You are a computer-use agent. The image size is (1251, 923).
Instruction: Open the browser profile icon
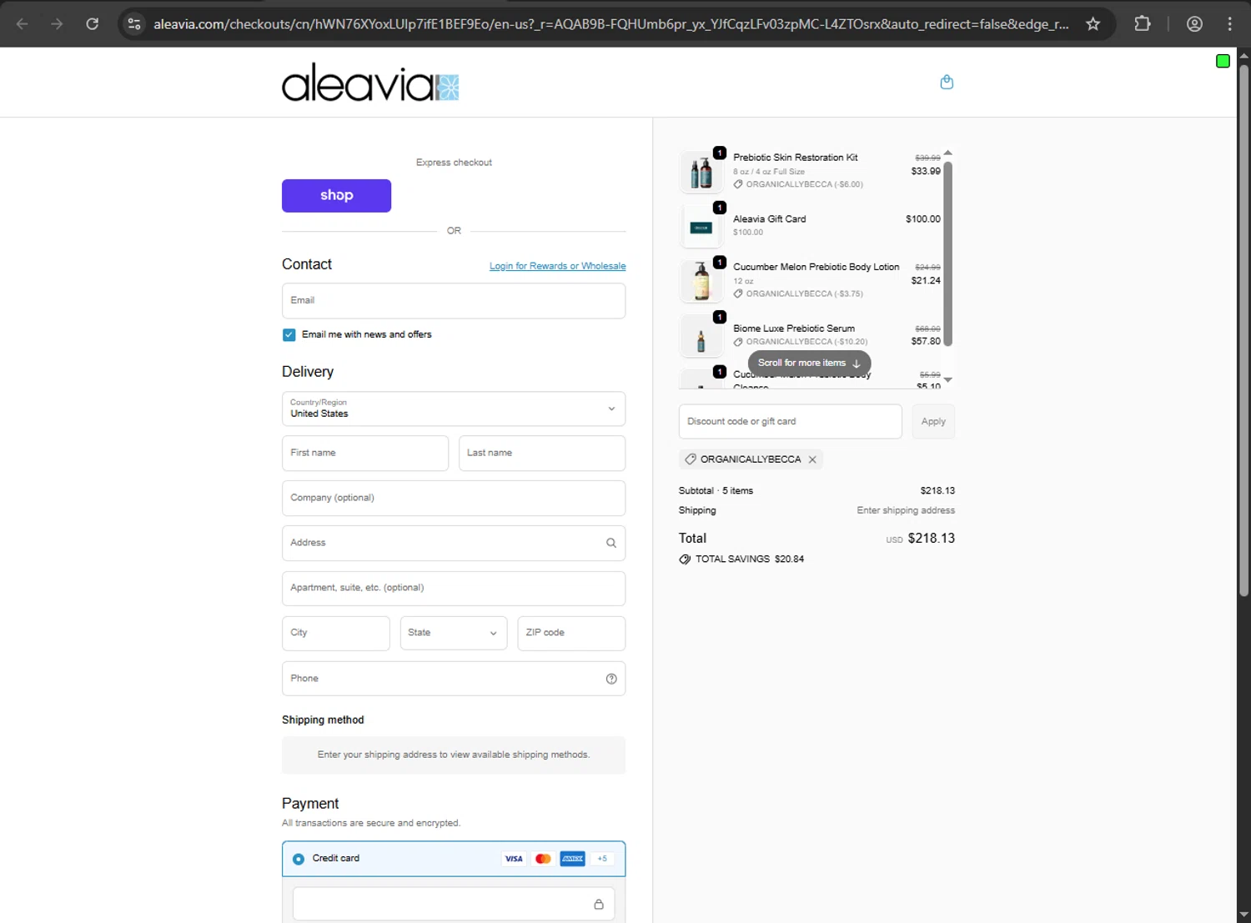click(1194, 24)
